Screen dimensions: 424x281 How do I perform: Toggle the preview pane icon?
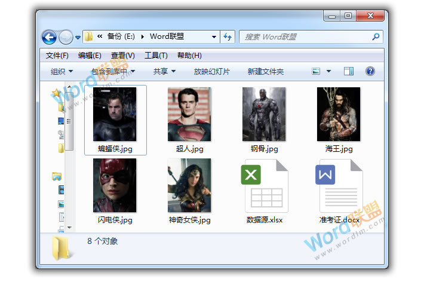[349, 72]
